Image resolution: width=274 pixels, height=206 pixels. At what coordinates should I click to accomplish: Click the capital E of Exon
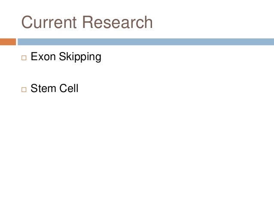pos(34,56)
